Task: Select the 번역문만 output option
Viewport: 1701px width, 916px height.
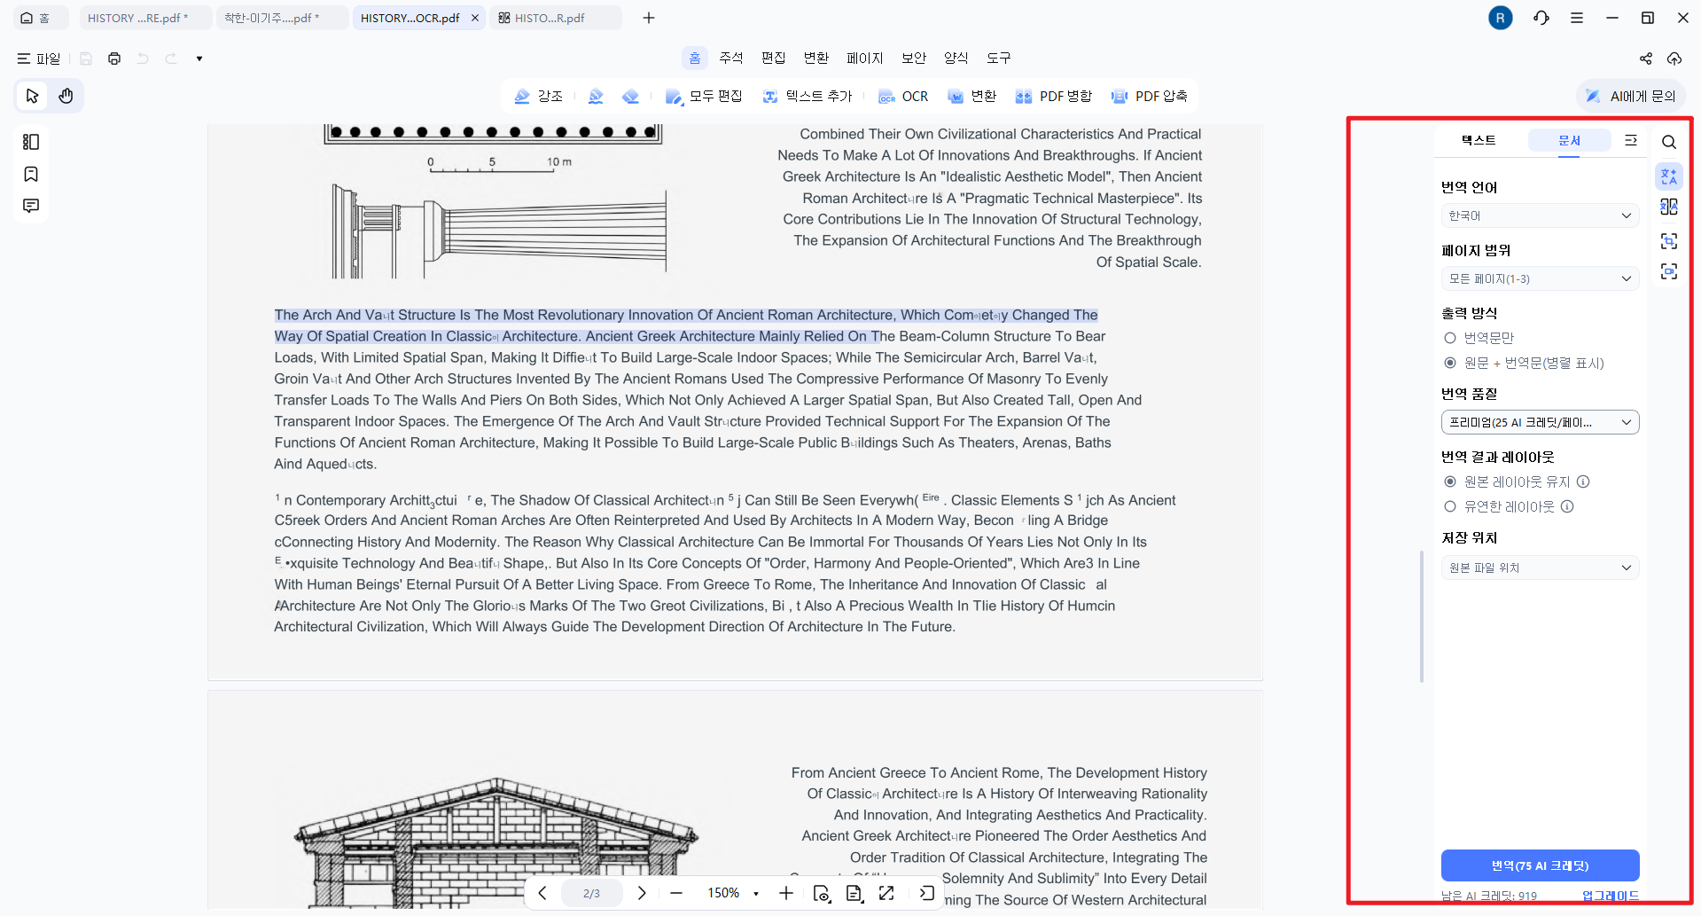Action: click(x=1450, y=338)
